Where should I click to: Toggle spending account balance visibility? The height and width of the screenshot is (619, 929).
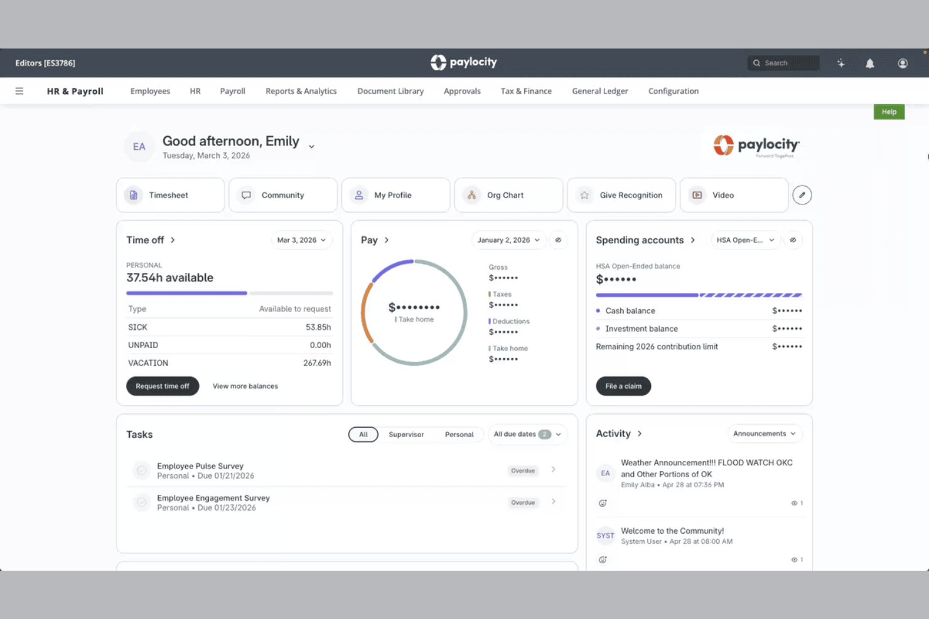793,240
